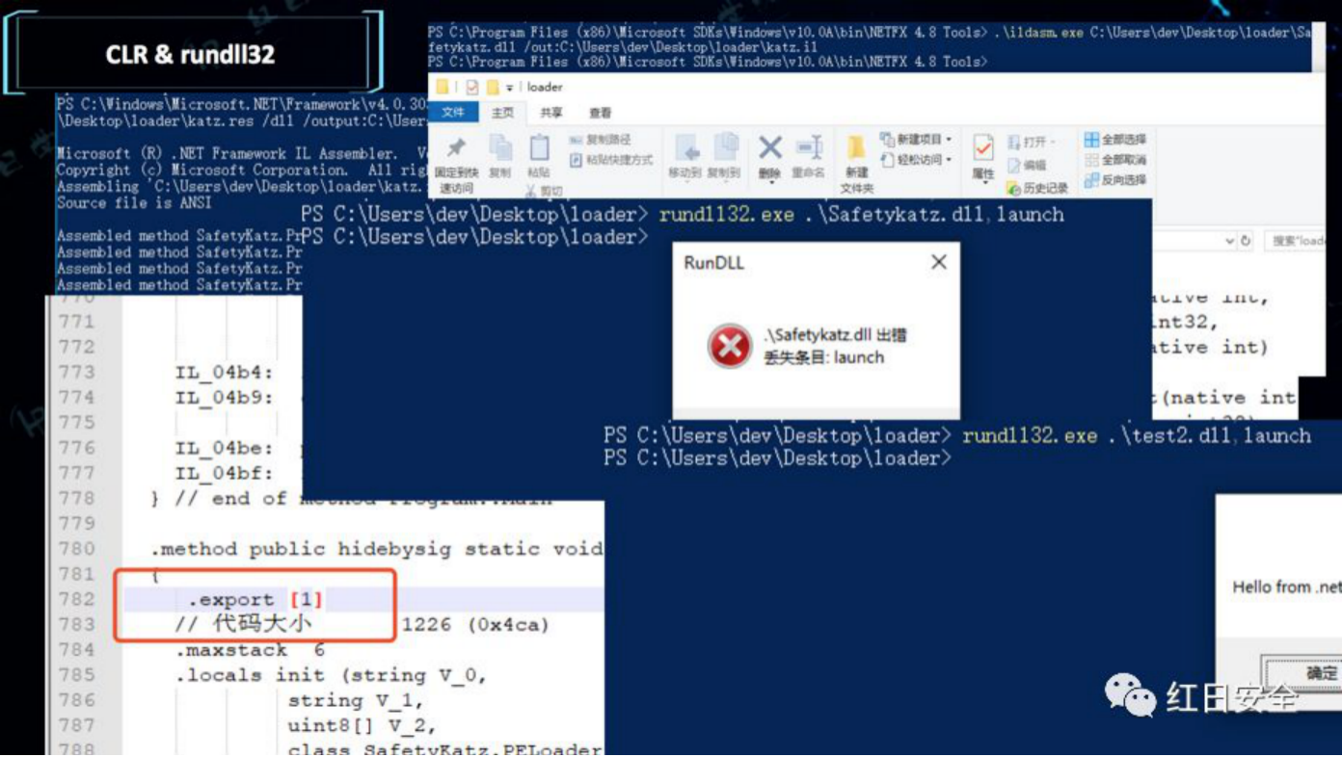Viewport: 1342px width, 757px height.
Task: Click the Properties (属性) checkmark icon
Action: click(982, 147)
